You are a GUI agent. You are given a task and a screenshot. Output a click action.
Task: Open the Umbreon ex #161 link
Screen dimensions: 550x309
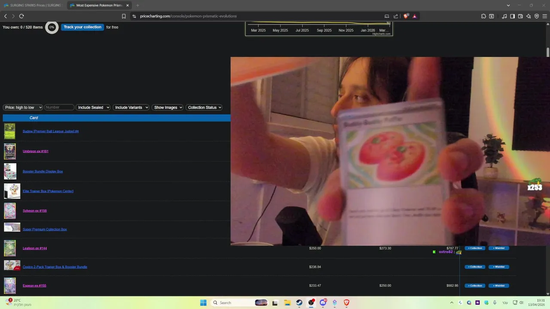tap(36, 151)
